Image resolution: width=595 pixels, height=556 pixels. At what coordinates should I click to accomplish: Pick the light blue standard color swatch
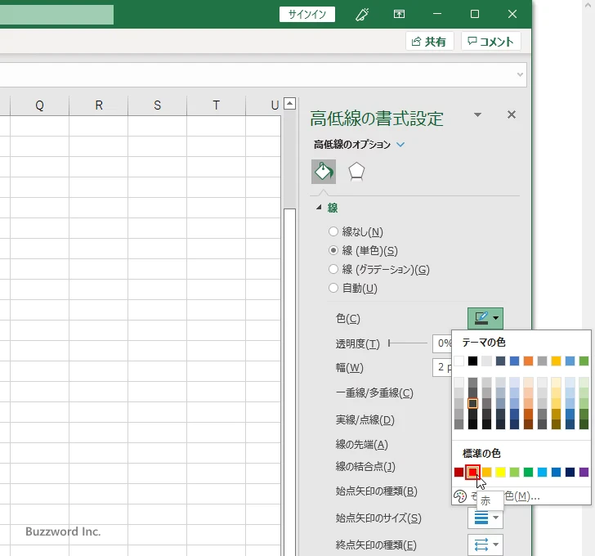542,472
